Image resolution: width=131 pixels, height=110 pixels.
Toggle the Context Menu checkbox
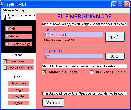click(5, 61)
